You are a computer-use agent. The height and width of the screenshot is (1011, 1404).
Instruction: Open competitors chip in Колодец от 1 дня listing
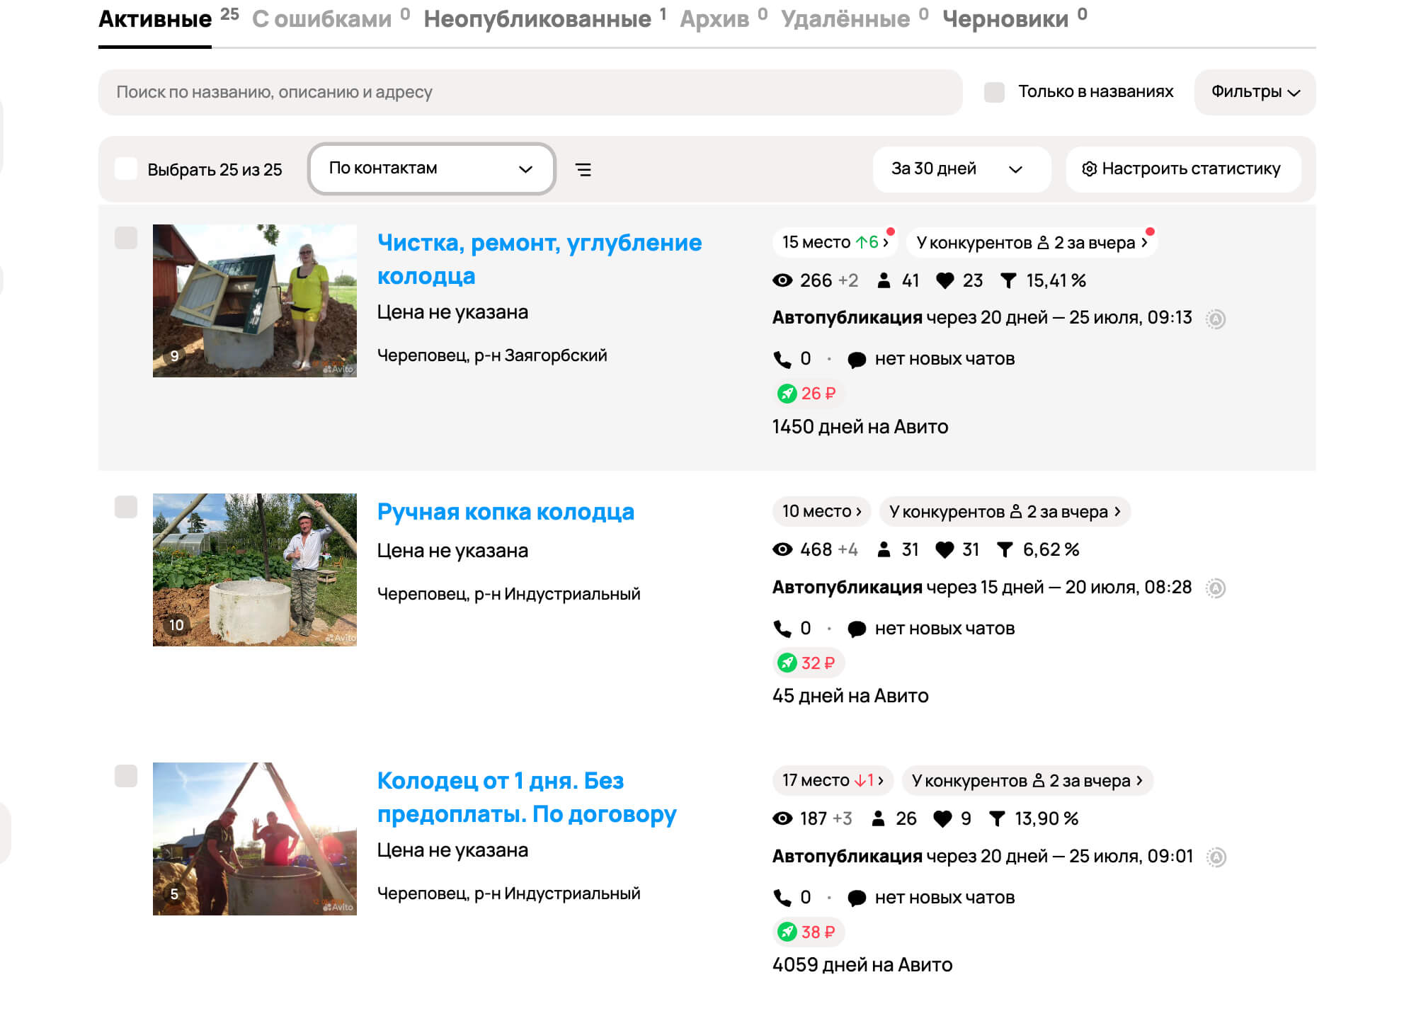coord(1027,781)
